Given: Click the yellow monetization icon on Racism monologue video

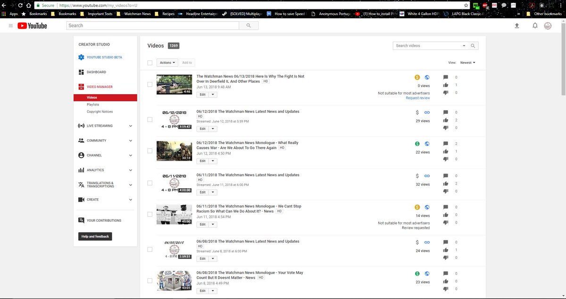Looking at the screenshot, I should point(417,207).
